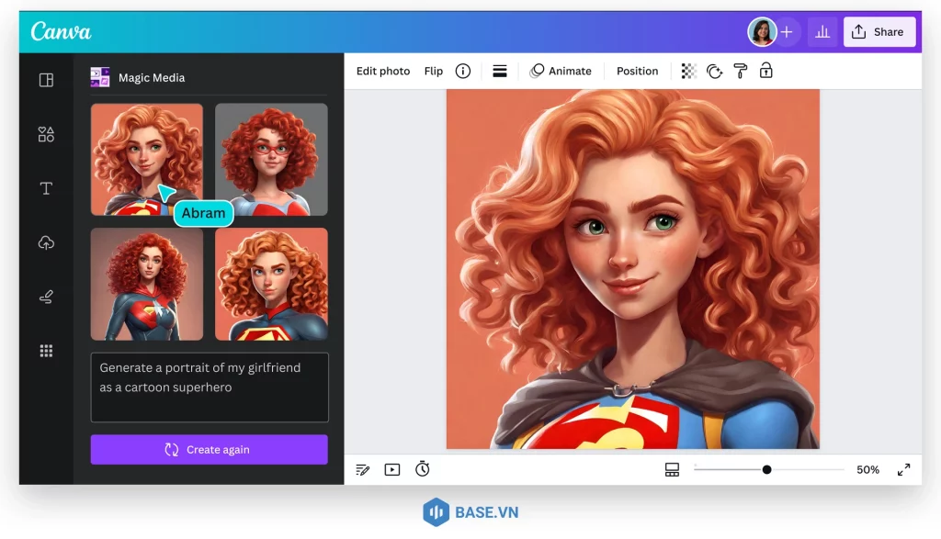Click Edit photo in toolbar
941x539 pixels.
[383, 71]
